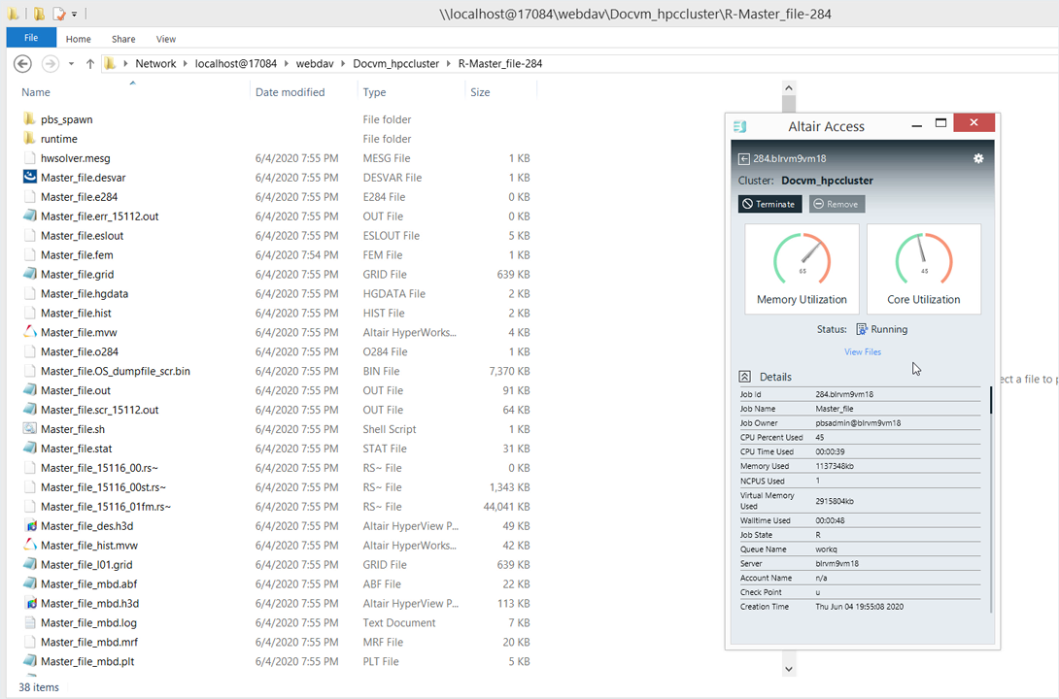
Task: Go back using Altair Access back arrow icon
Action: [743, 158]
